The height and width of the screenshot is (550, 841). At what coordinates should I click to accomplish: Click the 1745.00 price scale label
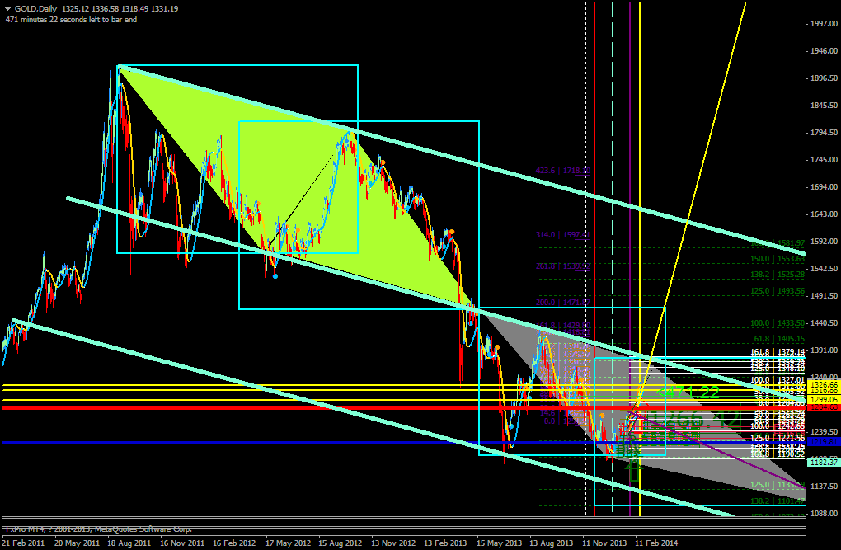click(825, 159)
